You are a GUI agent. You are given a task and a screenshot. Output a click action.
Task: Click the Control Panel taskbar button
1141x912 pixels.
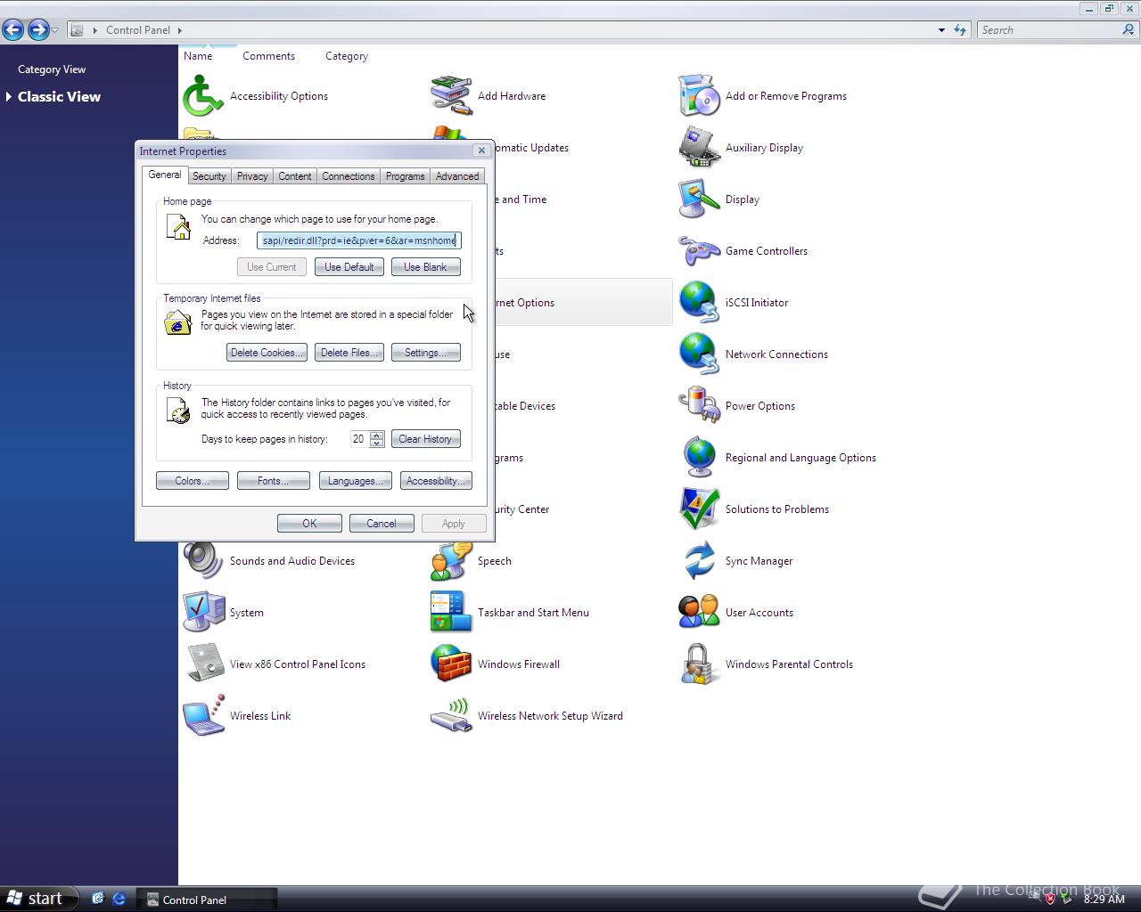[206, 900]
